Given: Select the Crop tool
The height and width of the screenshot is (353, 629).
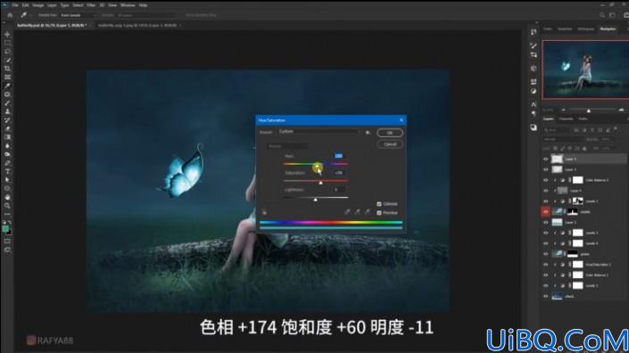Looking at the screenshot, I should click(7, 69).
